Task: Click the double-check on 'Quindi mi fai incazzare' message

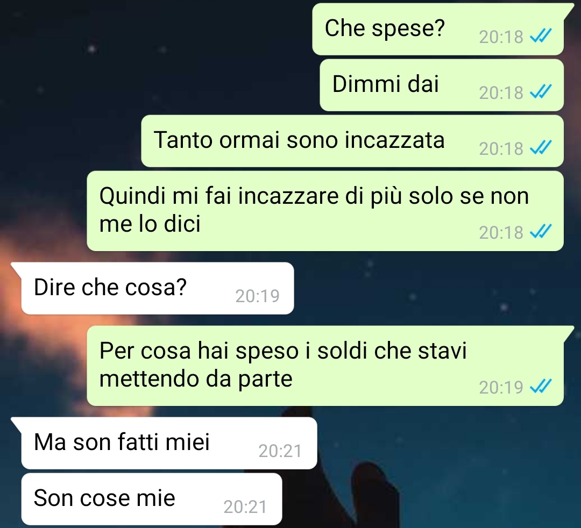Action: point(541,232)
